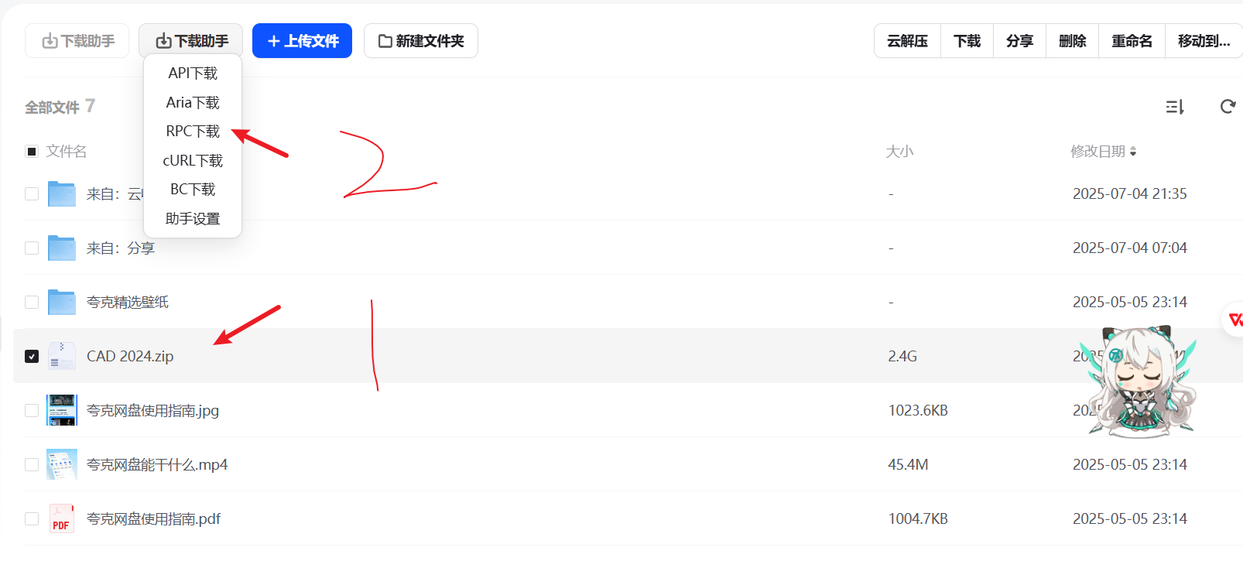Screen dimensions: 1243x585
Task: Expand the 移动到... toolbar option
Action: coord(1204,41)
